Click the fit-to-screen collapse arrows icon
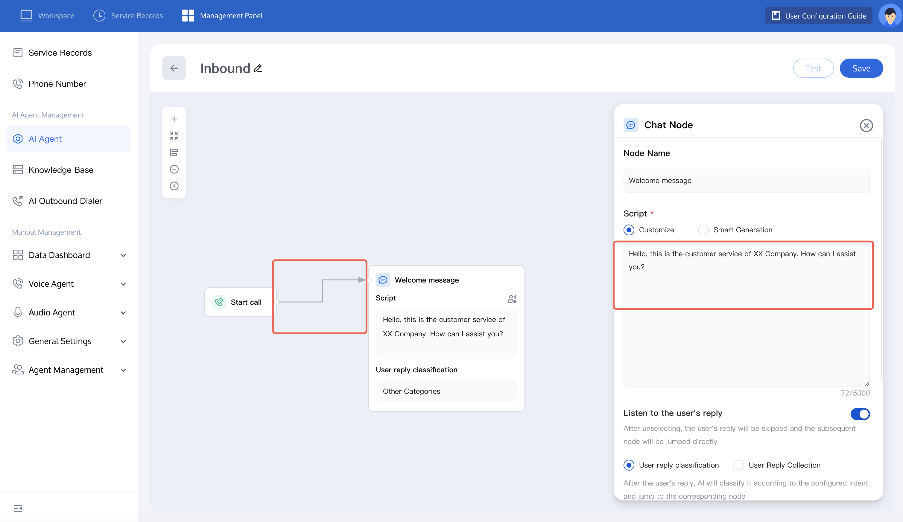The height and width of the screenshot is (522, 903). click(174, 136)
